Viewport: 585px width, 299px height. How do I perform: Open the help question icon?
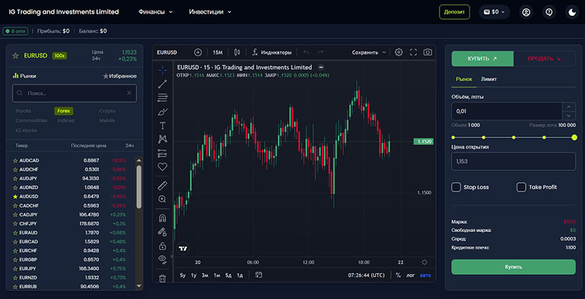[549, 12]
